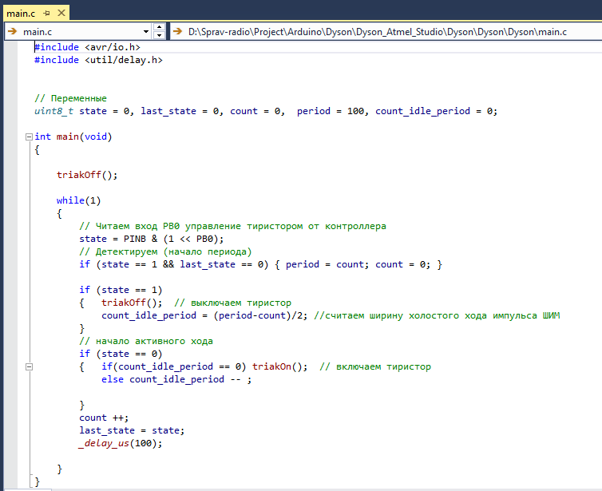Click 'state = PINB & (1 << PB0);' line
This screenshot has height=491, width=602.
pos(151,239)
